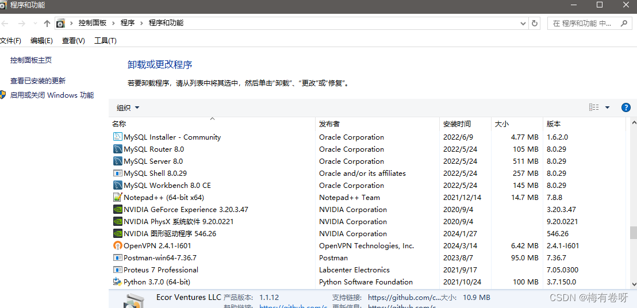Select 'Labcenter Electronics' publisher cell
637x308 pixels.
354,270
